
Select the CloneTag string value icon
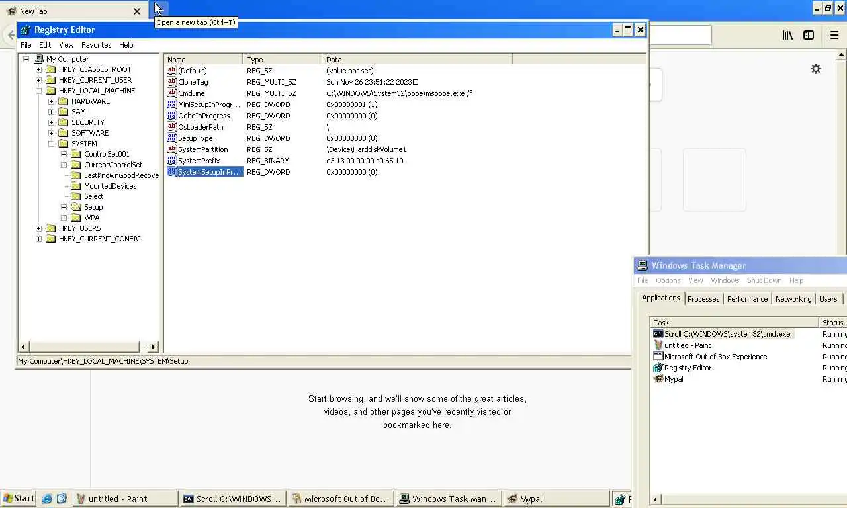point(172,82)
